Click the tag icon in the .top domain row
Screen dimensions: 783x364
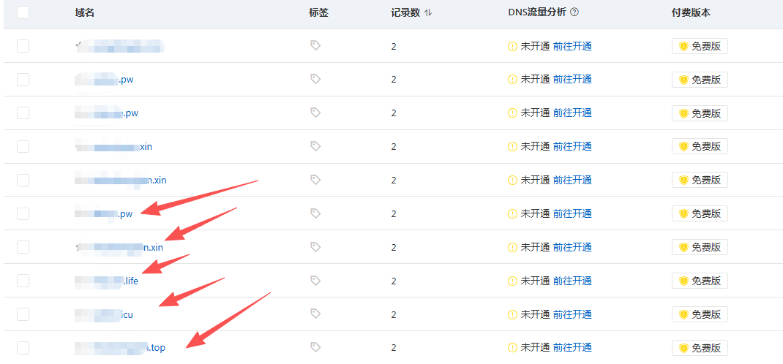[x=315, y=347]
